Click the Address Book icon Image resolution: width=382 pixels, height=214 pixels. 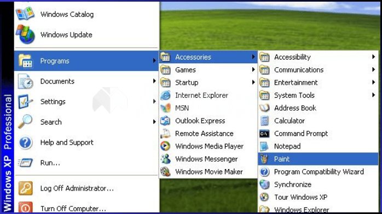264,108
